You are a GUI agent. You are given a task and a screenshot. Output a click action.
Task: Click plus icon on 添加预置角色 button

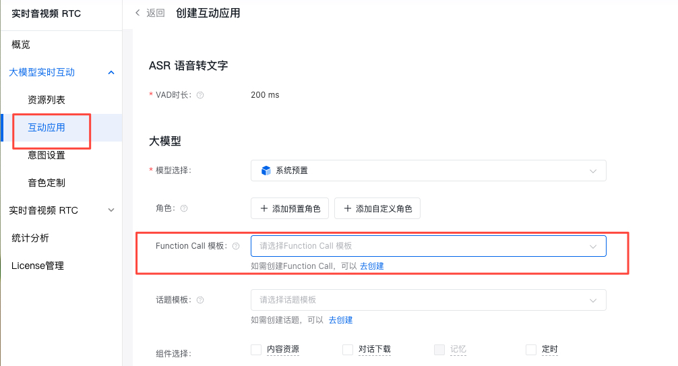[x=264, y=209]
